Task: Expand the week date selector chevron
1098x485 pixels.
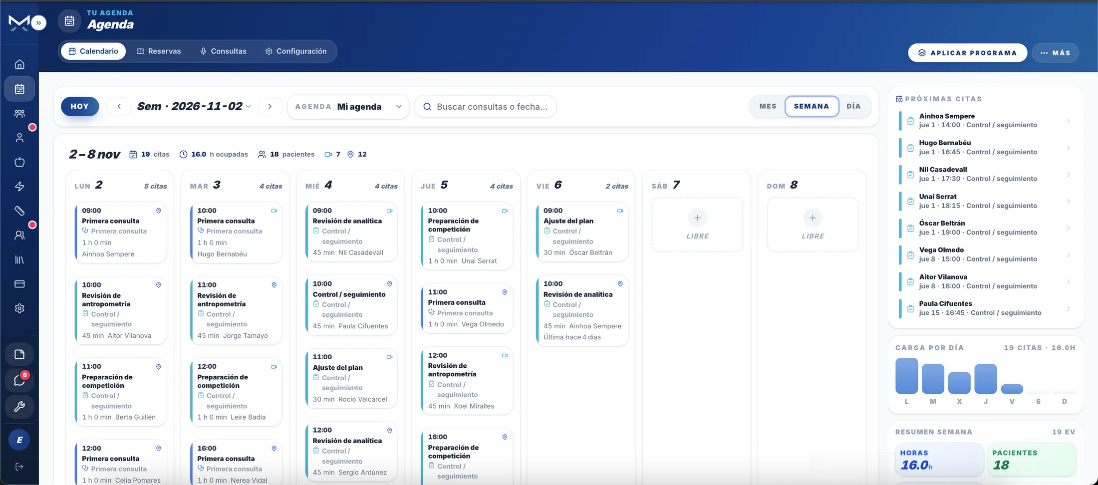Action: 248,107
